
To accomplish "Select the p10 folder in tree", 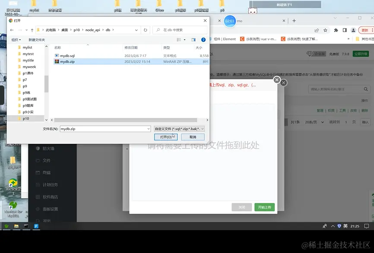I will pos(25,118).
